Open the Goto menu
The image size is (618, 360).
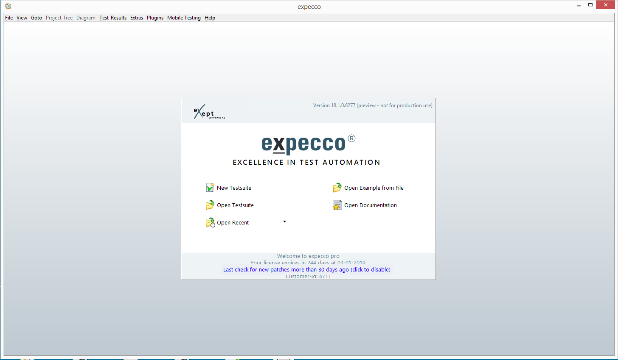coord(37,18)
